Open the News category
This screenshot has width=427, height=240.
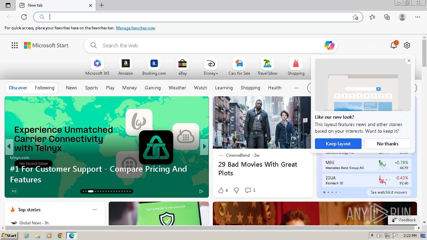(71, 88)
